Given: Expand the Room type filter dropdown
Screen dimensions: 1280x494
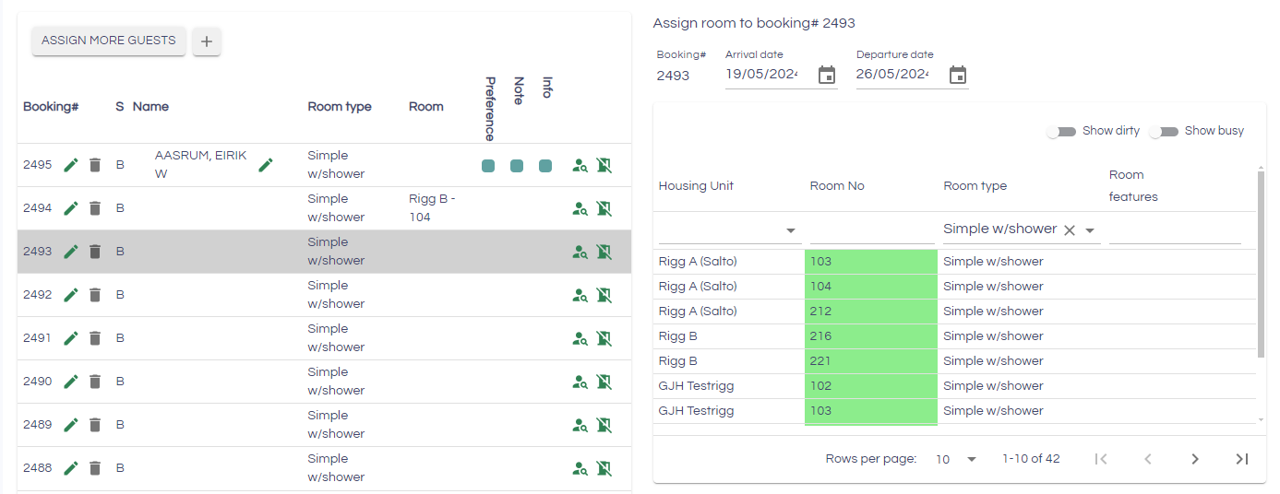Looking at the screenshot, I should pos(1090,230).
